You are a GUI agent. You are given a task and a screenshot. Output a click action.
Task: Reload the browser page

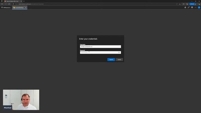(x=9, y=4)
